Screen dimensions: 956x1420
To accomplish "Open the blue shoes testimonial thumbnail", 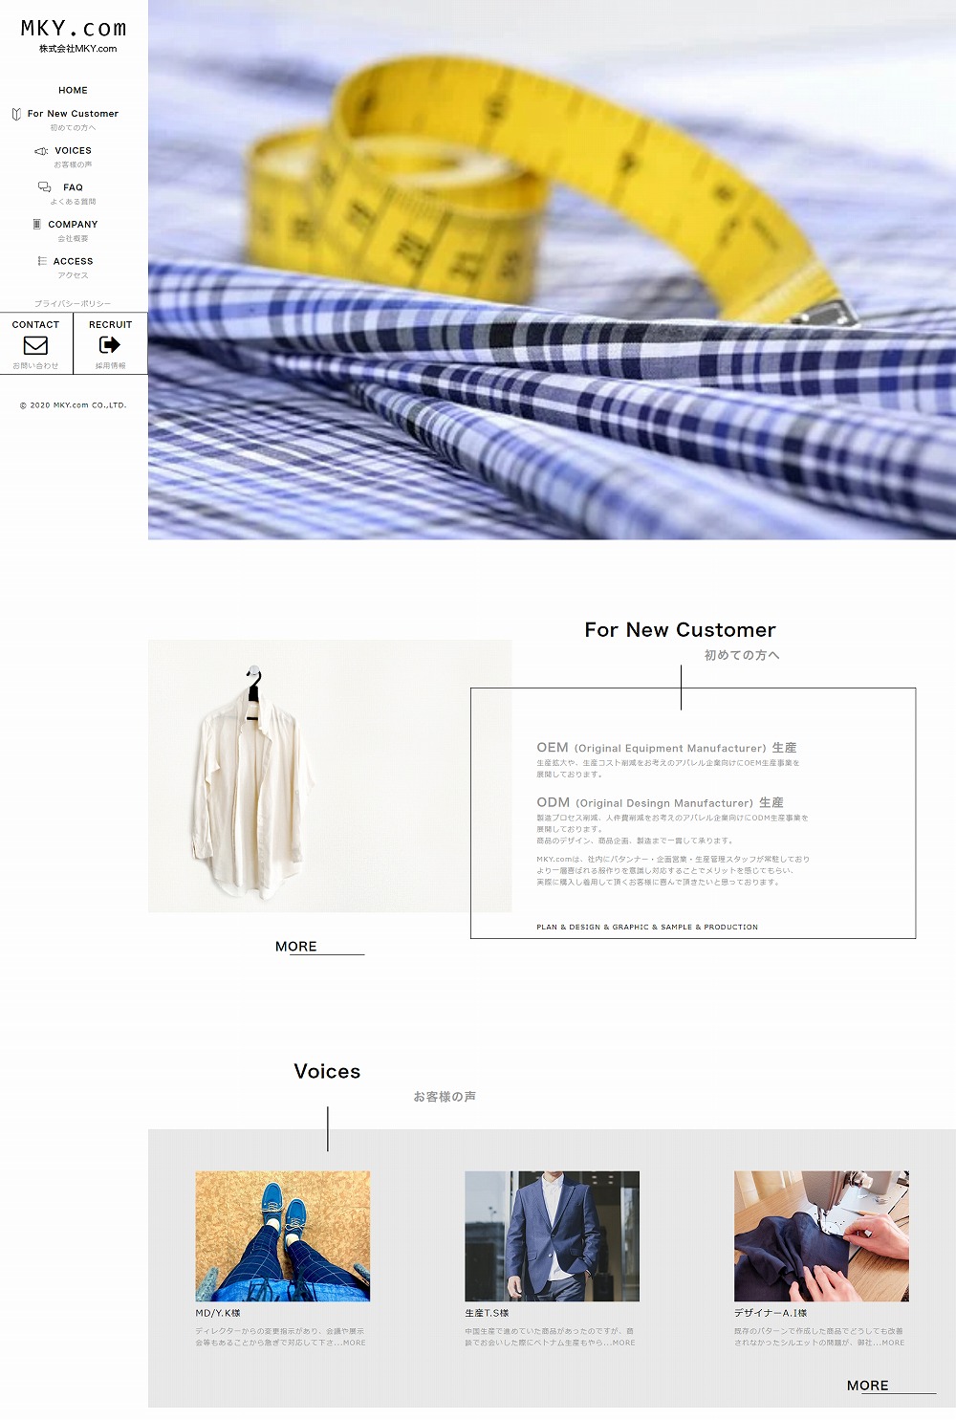I will click(283, 1235).
